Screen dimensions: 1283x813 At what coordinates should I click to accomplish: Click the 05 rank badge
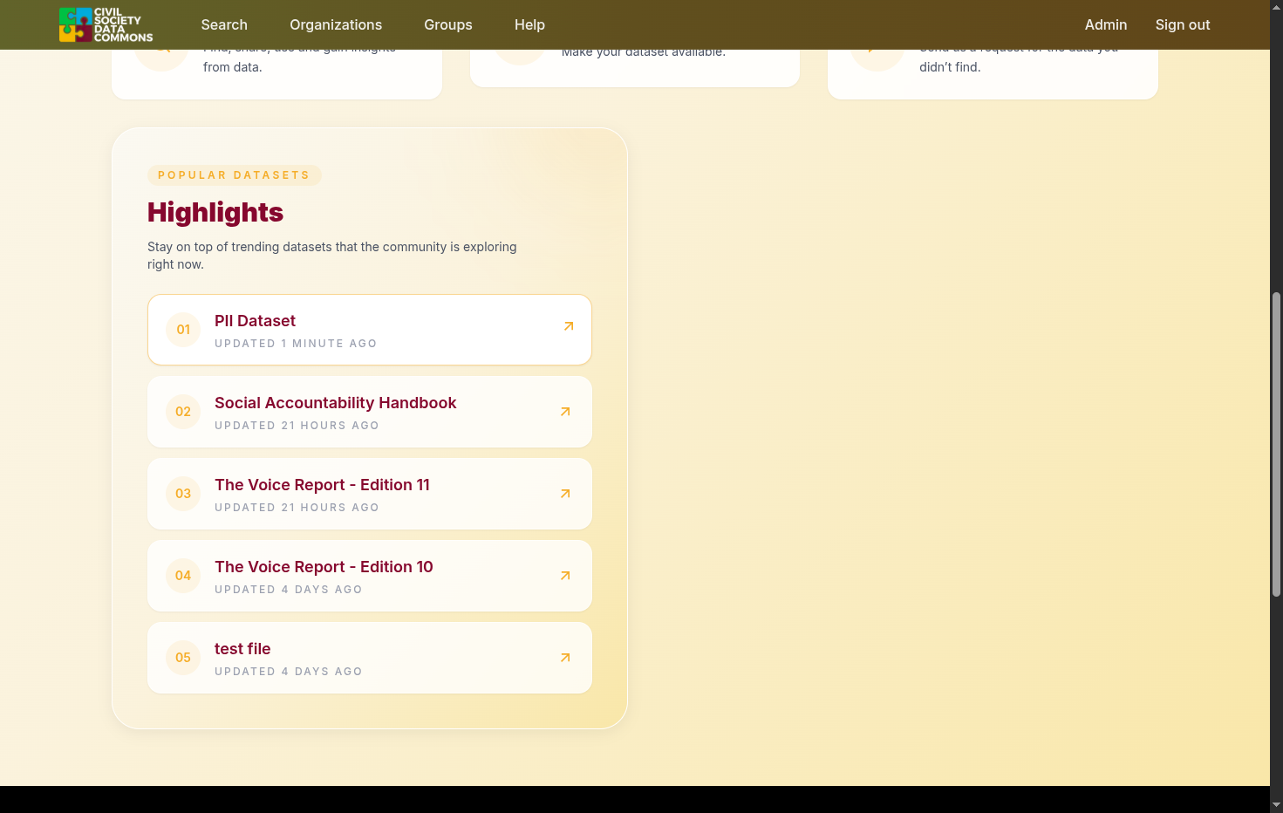point(183,658)
